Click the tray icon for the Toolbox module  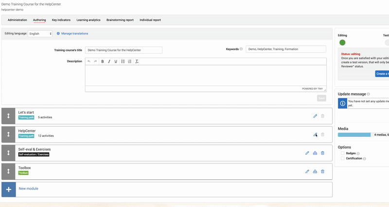tap(315, 172)
